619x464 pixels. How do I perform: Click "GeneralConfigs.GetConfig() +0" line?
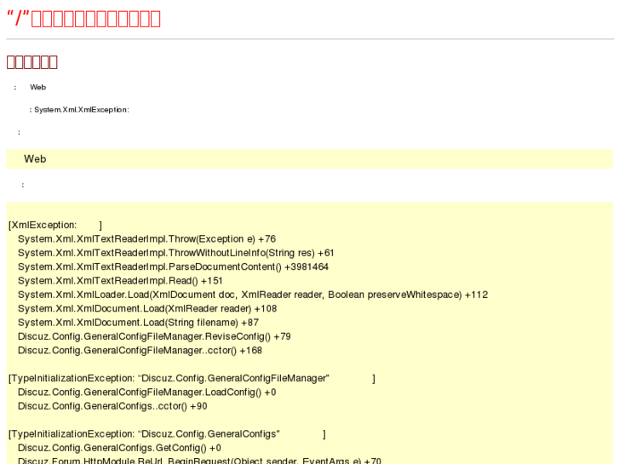tap(119, 448)
